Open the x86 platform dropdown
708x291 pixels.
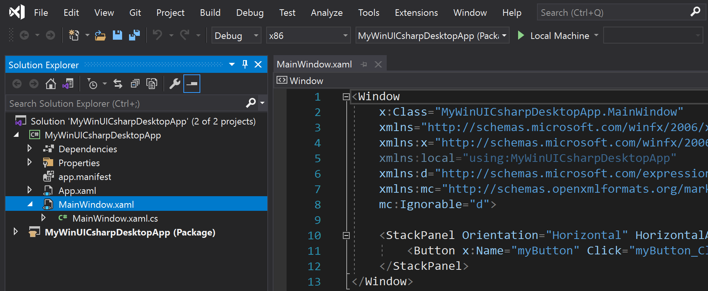(x=309, y=35)
